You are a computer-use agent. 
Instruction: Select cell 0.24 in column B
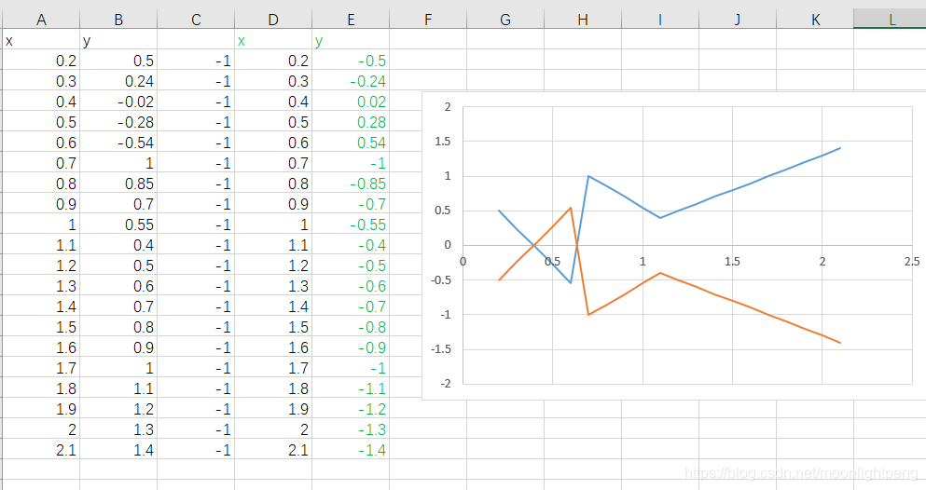(118, 81)
